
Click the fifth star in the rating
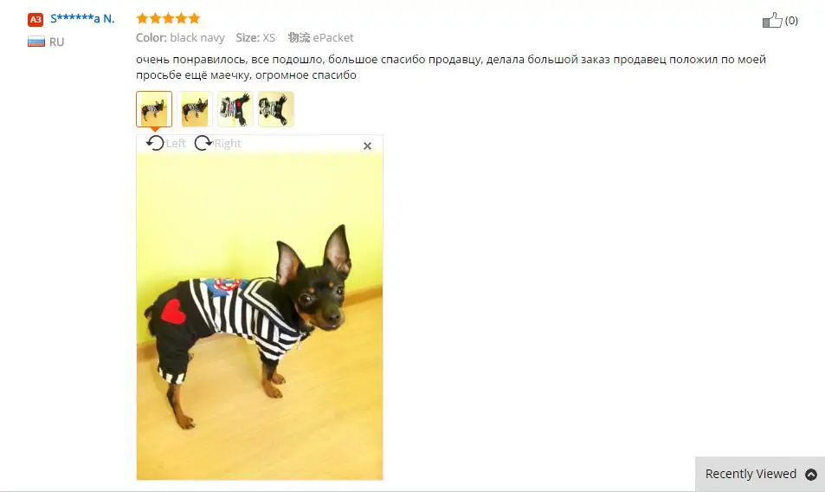click(x=194, y=18)
